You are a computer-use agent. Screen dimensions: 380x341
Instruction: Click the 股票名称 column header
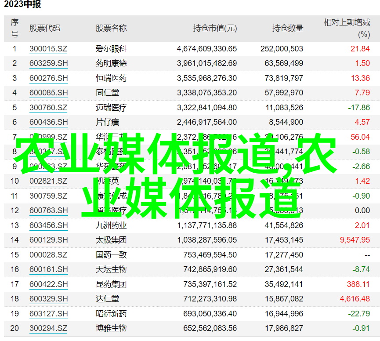pyautogui.click(x=111, y=28)
